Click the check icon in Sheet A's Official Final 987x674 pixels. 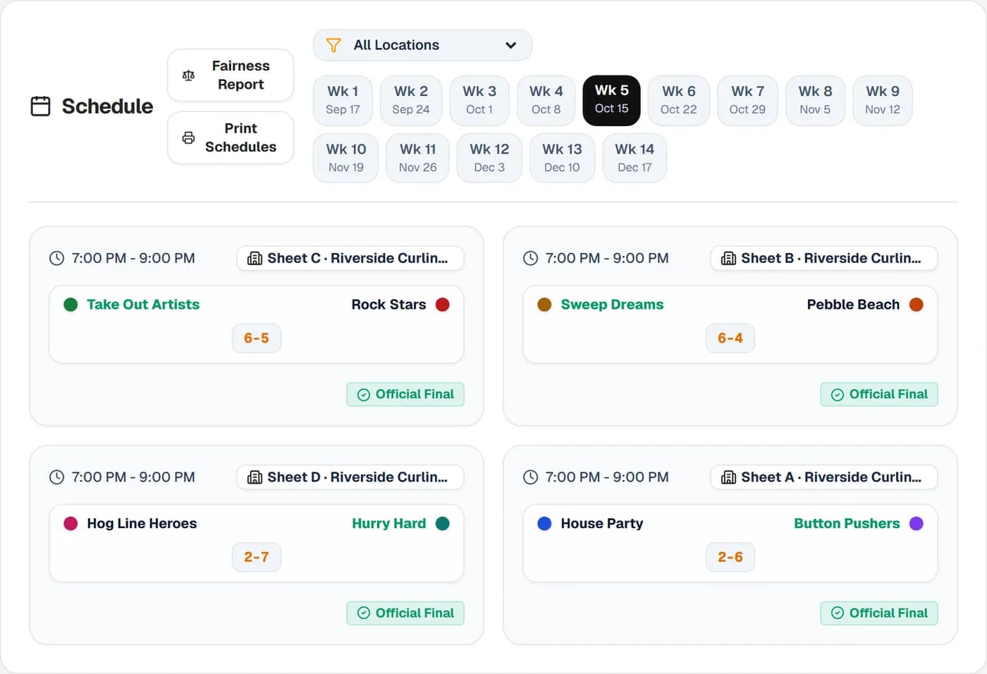pos(838,613)
